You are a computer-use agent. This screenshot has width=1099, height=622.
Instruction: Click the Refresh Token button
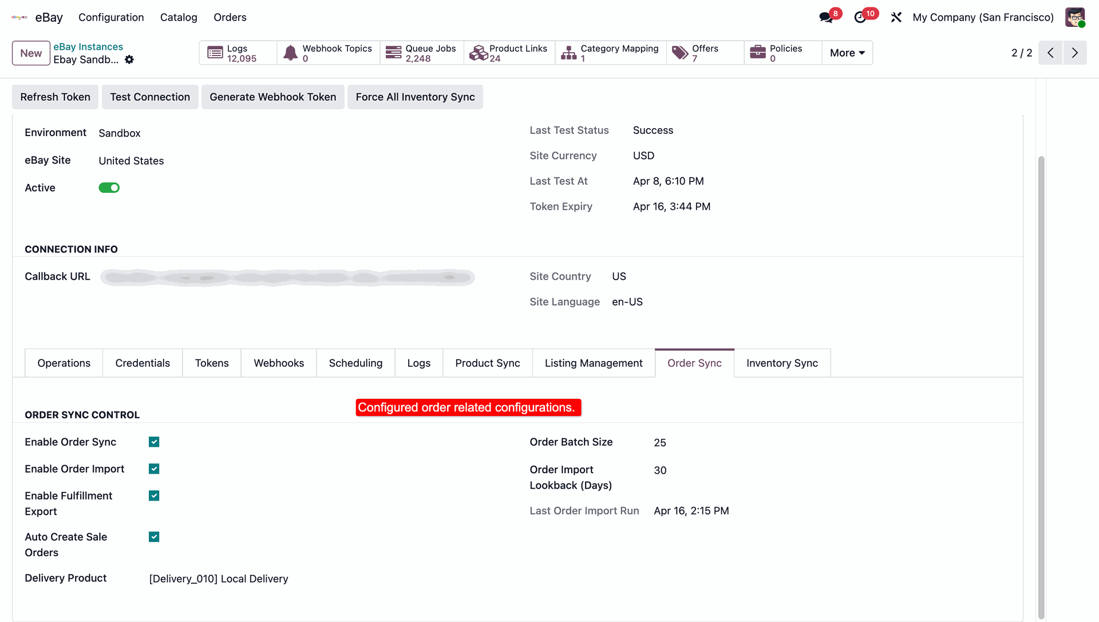point(55,97)
